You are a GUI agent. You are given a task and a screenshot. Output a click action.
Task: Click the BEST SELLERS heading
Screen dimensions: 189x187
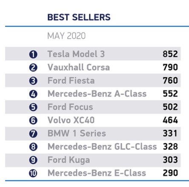tap(79, 17)
